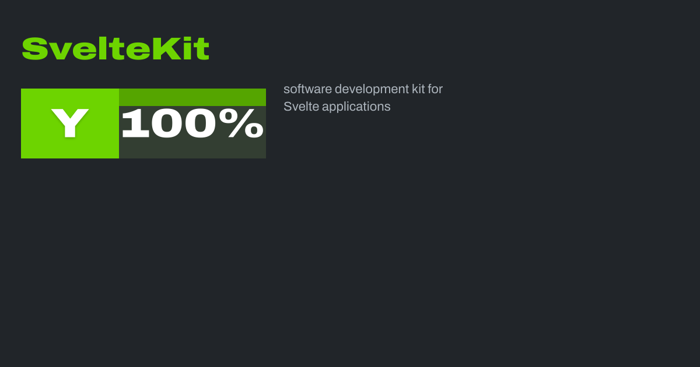Click the percent symbol after 100
Image resolution: width=700 pixels, height=367 pixels.
coord(246,123)
